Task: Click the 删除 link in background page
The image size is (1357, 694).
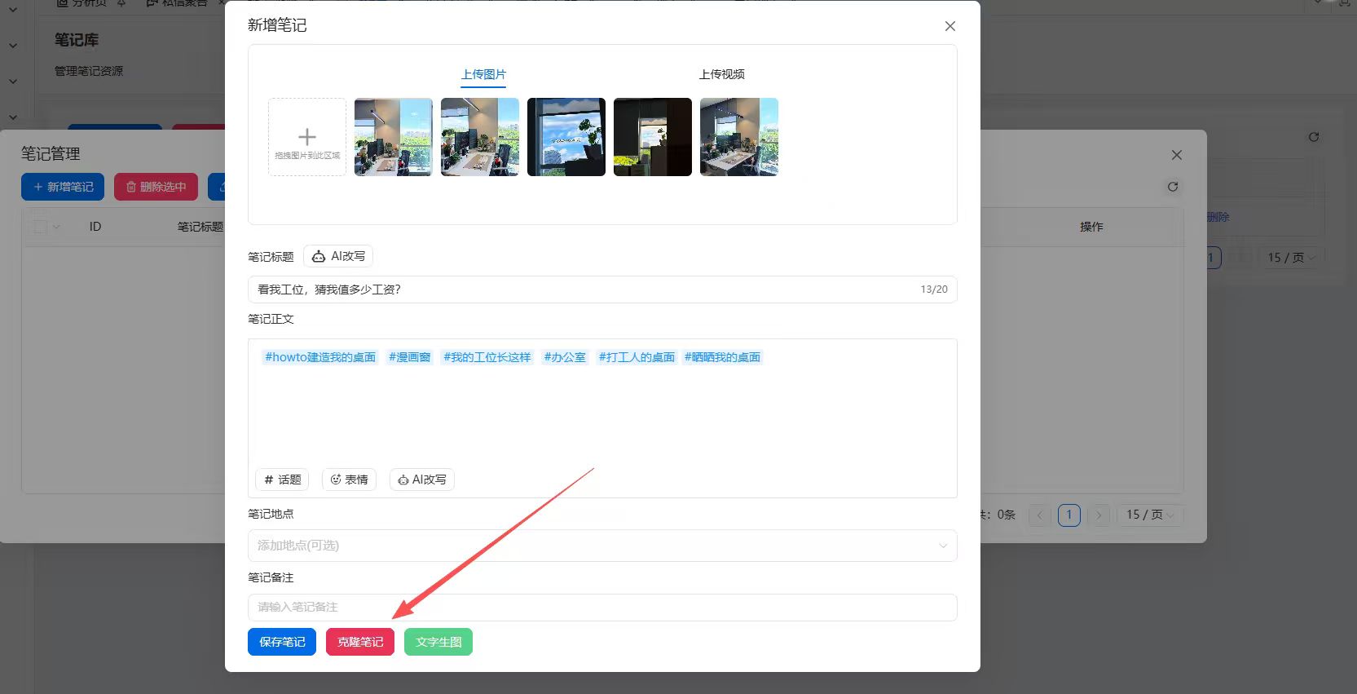Action: [x=1218, y=217]
